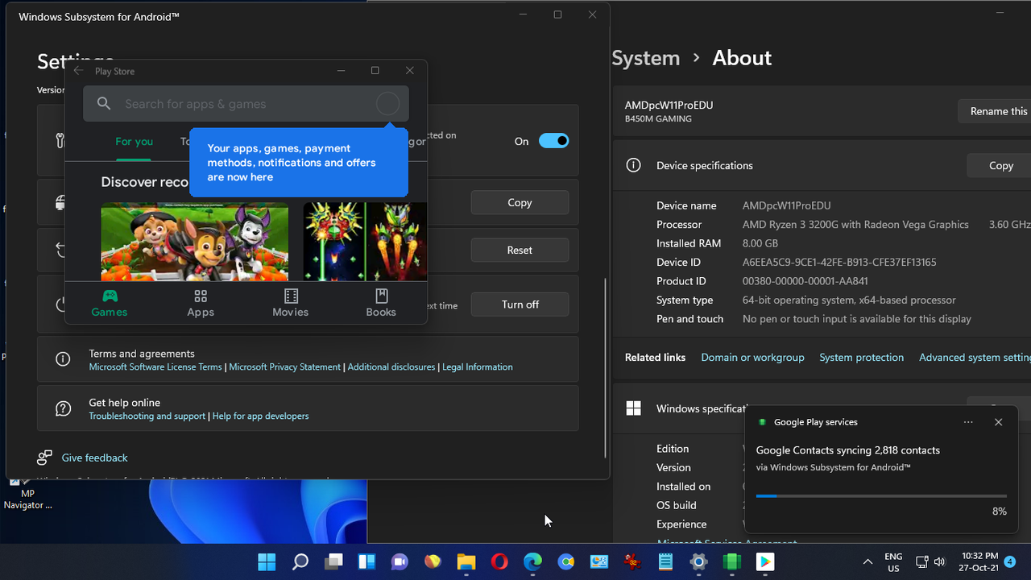The width and height of the screenshot is (1031, 580).
Task: Open Windows Subsystem for Android taskbar icon
Action: tap(732, 561)
